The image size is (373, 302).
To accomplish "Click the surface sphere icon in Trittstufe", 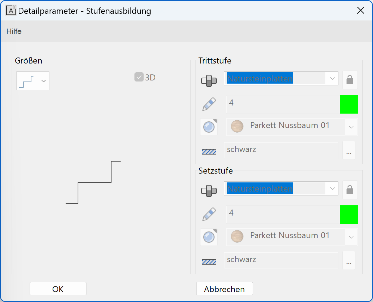I will tap(209, 127).
